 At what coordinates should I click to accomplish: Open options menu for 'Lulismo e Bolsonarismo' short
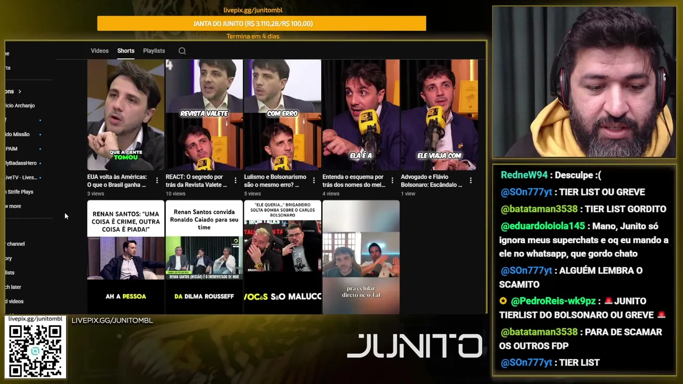[x=314, y=181]
